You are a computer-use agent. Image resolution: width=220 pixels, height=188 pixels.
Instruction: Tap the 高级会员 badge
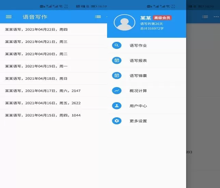tap(162, 18)
